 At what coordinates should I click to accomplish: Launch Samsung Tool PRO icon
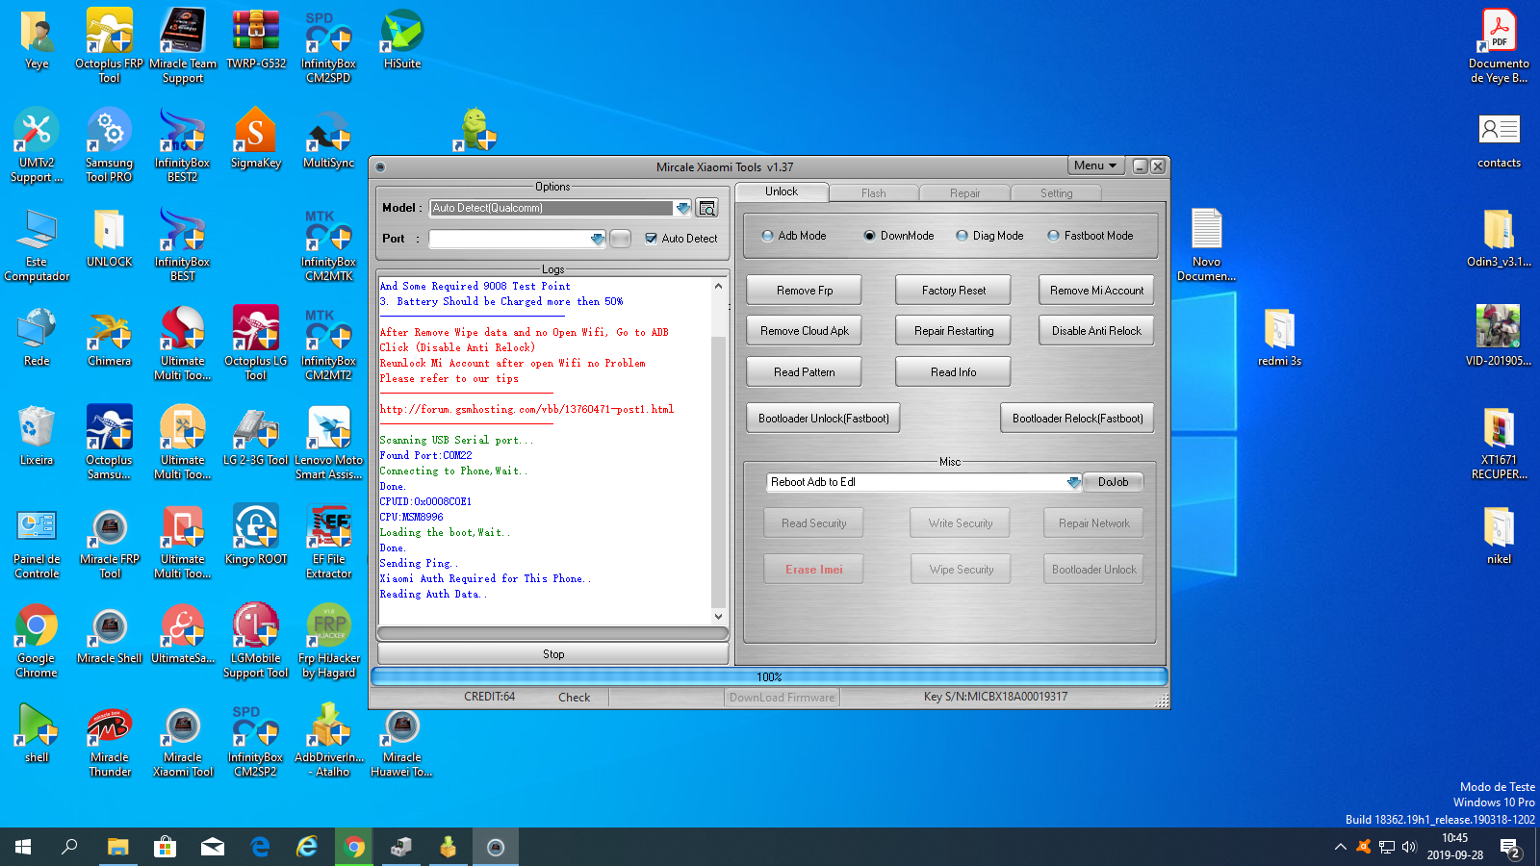(x=109, y=144)
